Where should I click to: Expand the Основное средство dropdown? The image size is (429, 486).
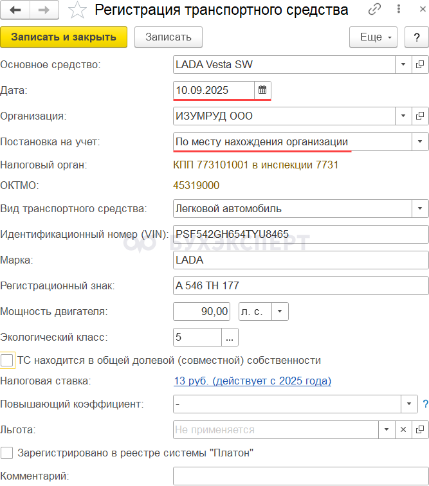pos(403,64)
